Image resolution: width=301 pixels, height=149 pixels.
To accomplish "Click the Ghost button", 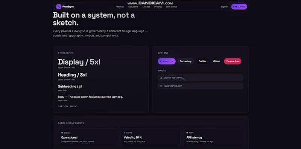I will [216, 61].
